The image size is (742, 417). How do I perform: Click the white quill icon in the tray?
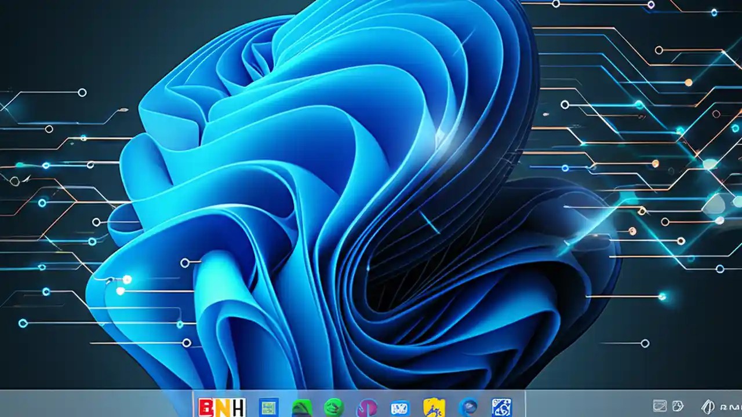[x=708, y=407]
